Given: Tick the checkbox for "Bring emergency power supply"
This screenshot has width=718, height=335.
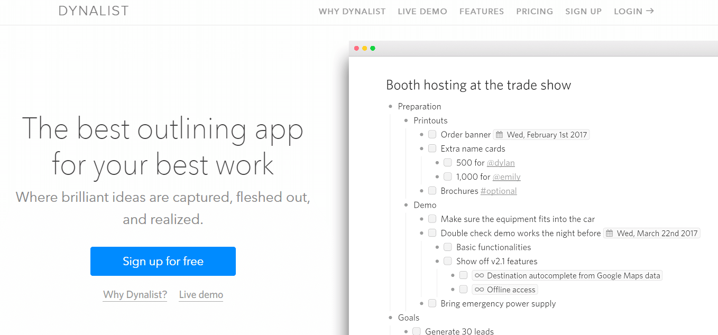Looking at the screenshot, I should coord(432,303).
